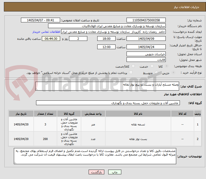Select the کالا/خدمت radio button
The image size is (206, 179).
pos(133,66)
